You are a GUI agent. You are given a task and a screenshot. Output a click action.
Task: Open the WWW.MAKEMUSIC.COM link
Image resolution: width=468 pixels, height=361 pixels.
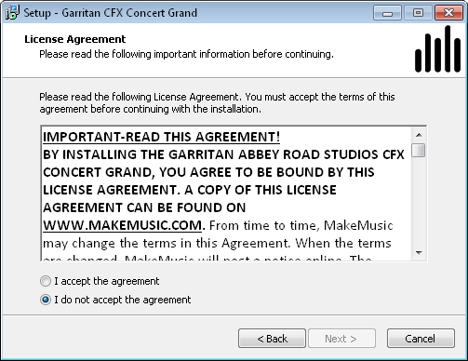coord(122,225)
